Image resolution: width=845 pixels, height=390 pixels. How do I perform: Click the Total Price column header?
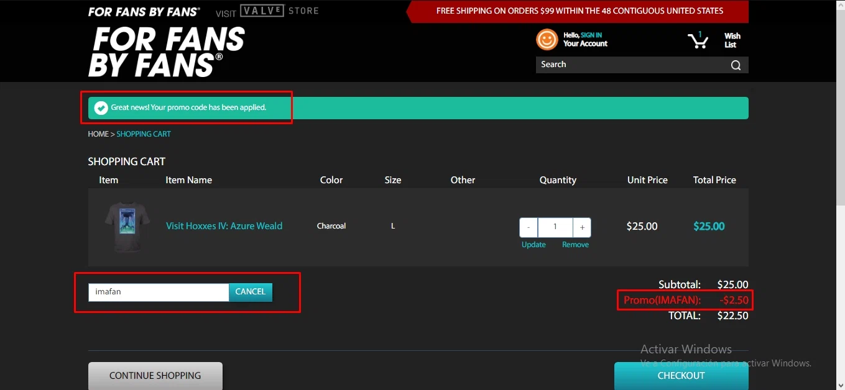pos(714,180)
